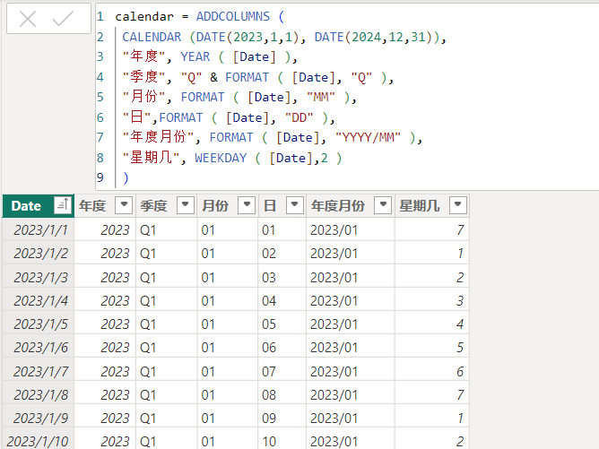Click formula line 1 with ADDCOLUMNS
599x449 pixels.
pos(200,16)
